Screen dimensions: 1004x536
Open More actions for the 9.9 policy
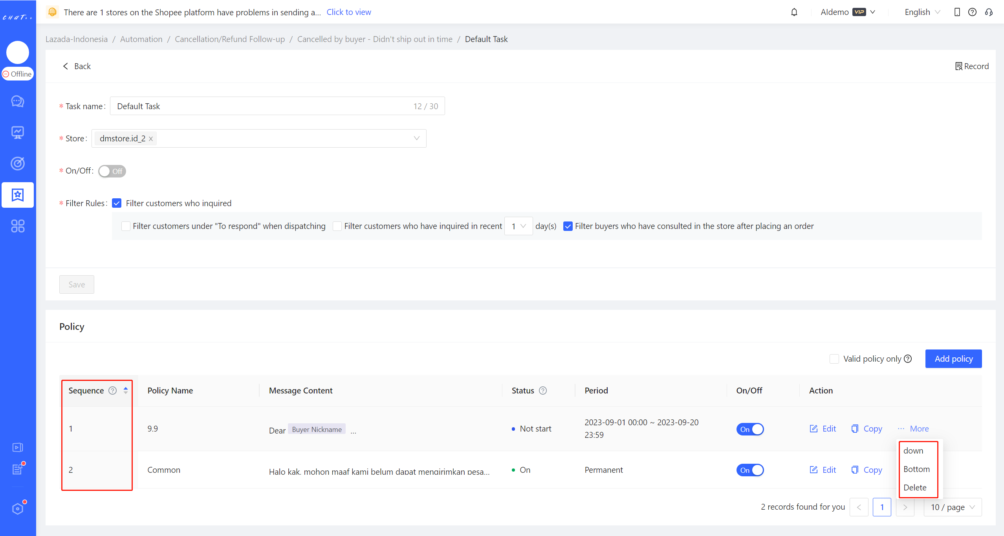(913, 428)
